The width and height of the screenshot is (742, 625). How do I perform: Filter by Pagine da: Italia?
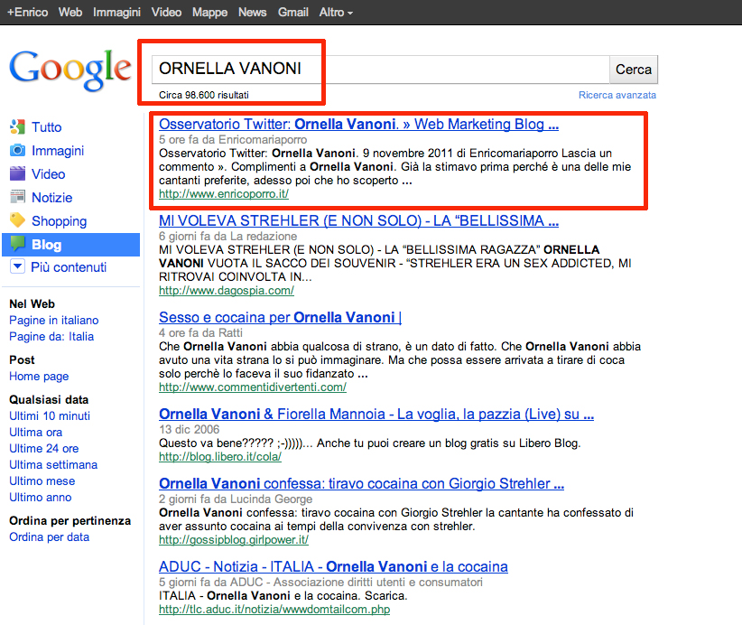coord(51,337)
